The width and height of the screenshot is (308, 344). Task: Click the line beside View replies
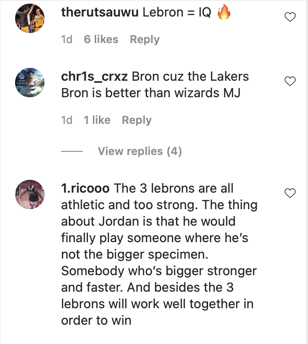coord(72,152)
